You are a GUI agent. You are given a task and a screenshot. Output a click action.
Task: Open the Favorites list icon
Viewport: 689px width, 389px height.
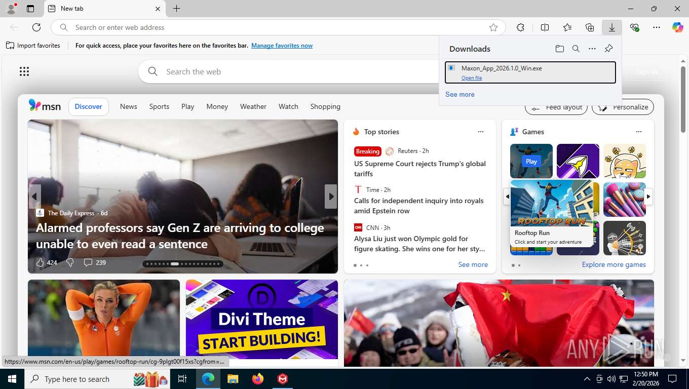tap(567, 27)
